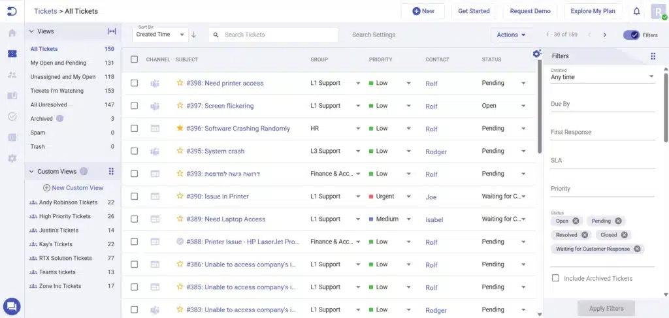Open the Actions dropdown

(511, 35)
